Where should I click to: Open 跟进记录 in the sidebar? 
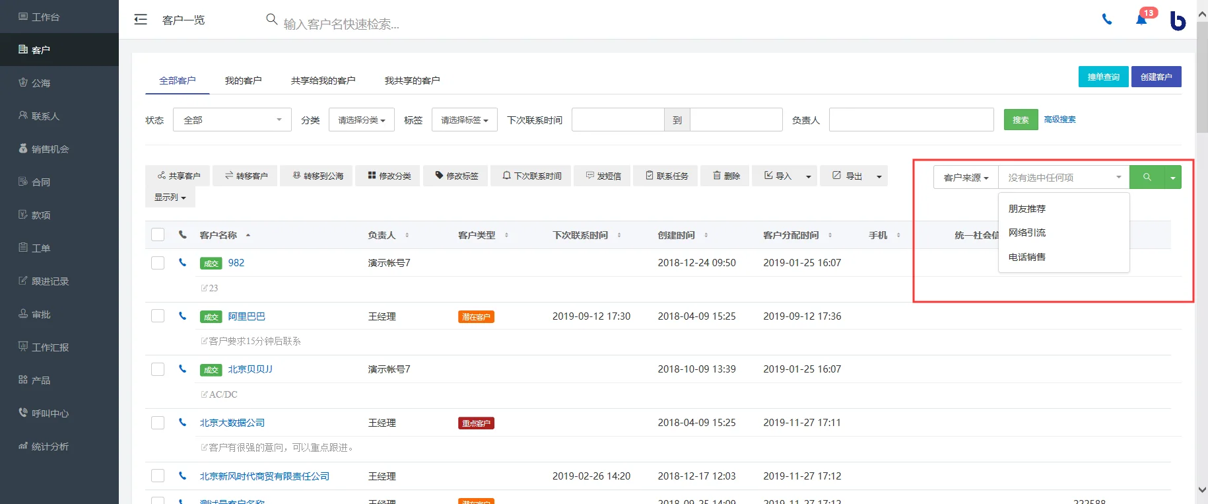click(59, 281)
